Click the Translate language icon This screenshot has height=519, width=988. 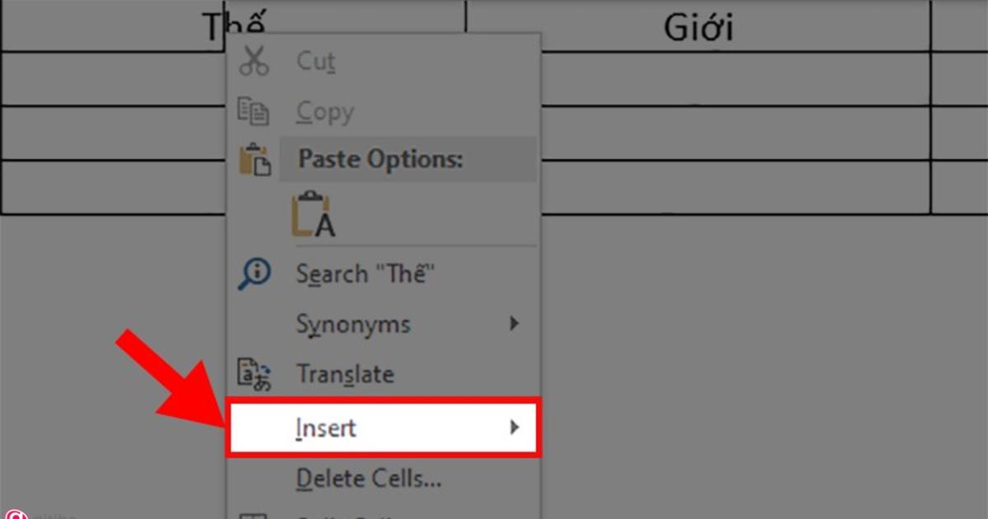254,374
